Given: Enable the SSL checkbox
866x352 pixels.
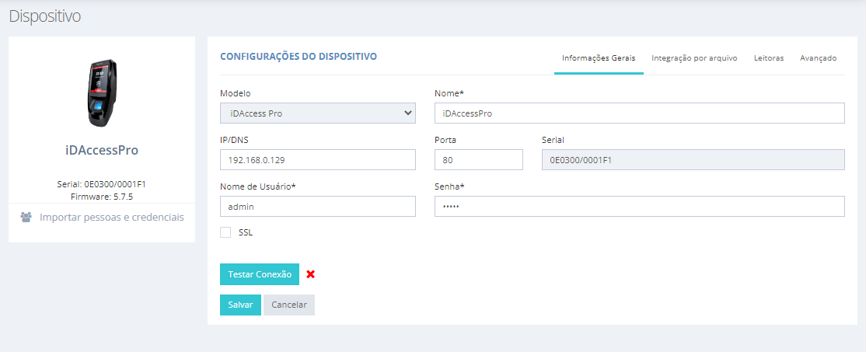Looking at the screenshot, I should point(225,232).
